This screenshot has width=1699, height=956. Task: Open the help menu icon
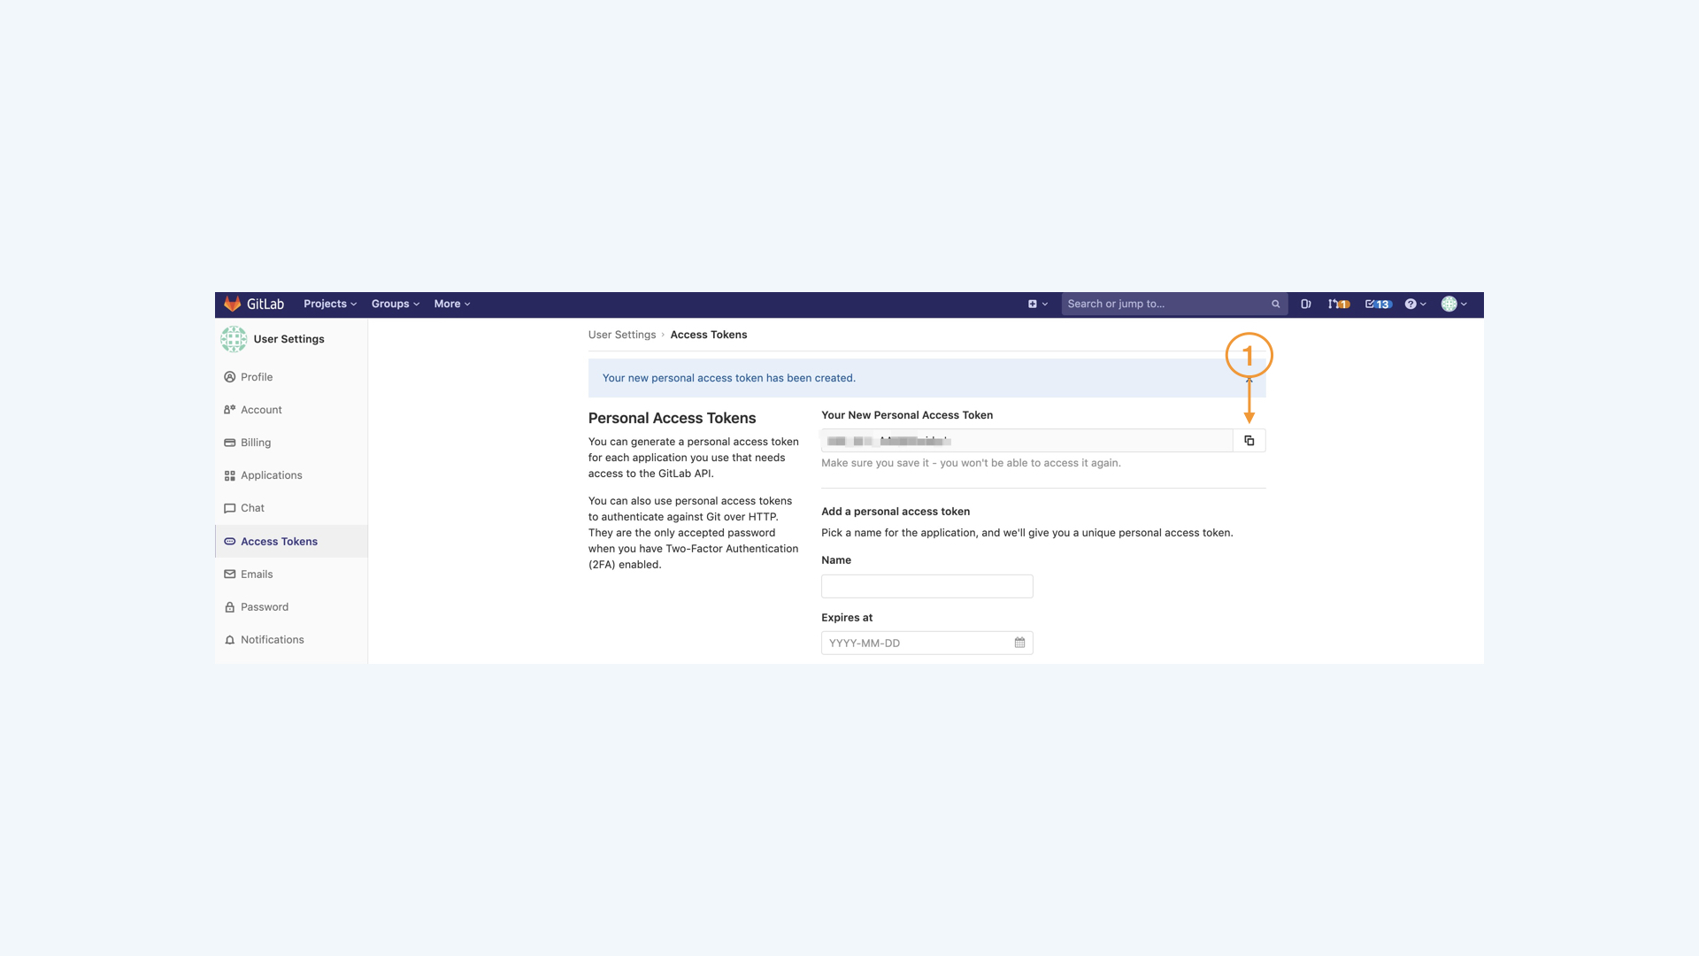pyautogui.click(x=1412, y=305)
